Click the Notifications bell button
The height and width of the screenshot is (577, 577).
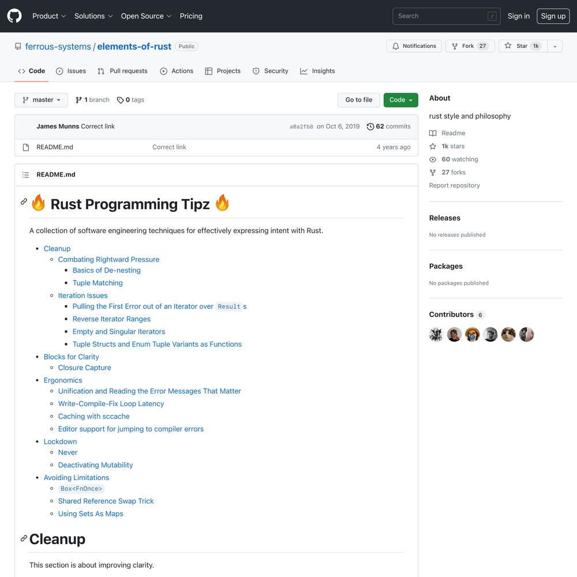coord(414,46)
